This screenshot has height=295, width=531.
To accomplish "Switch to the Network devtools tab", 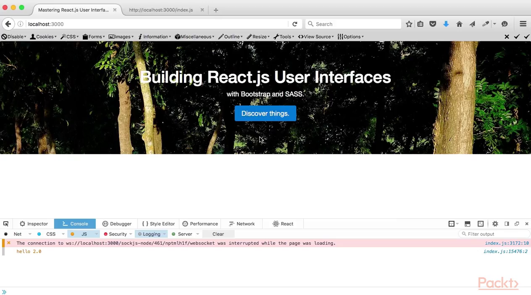I will click(242, 224).
